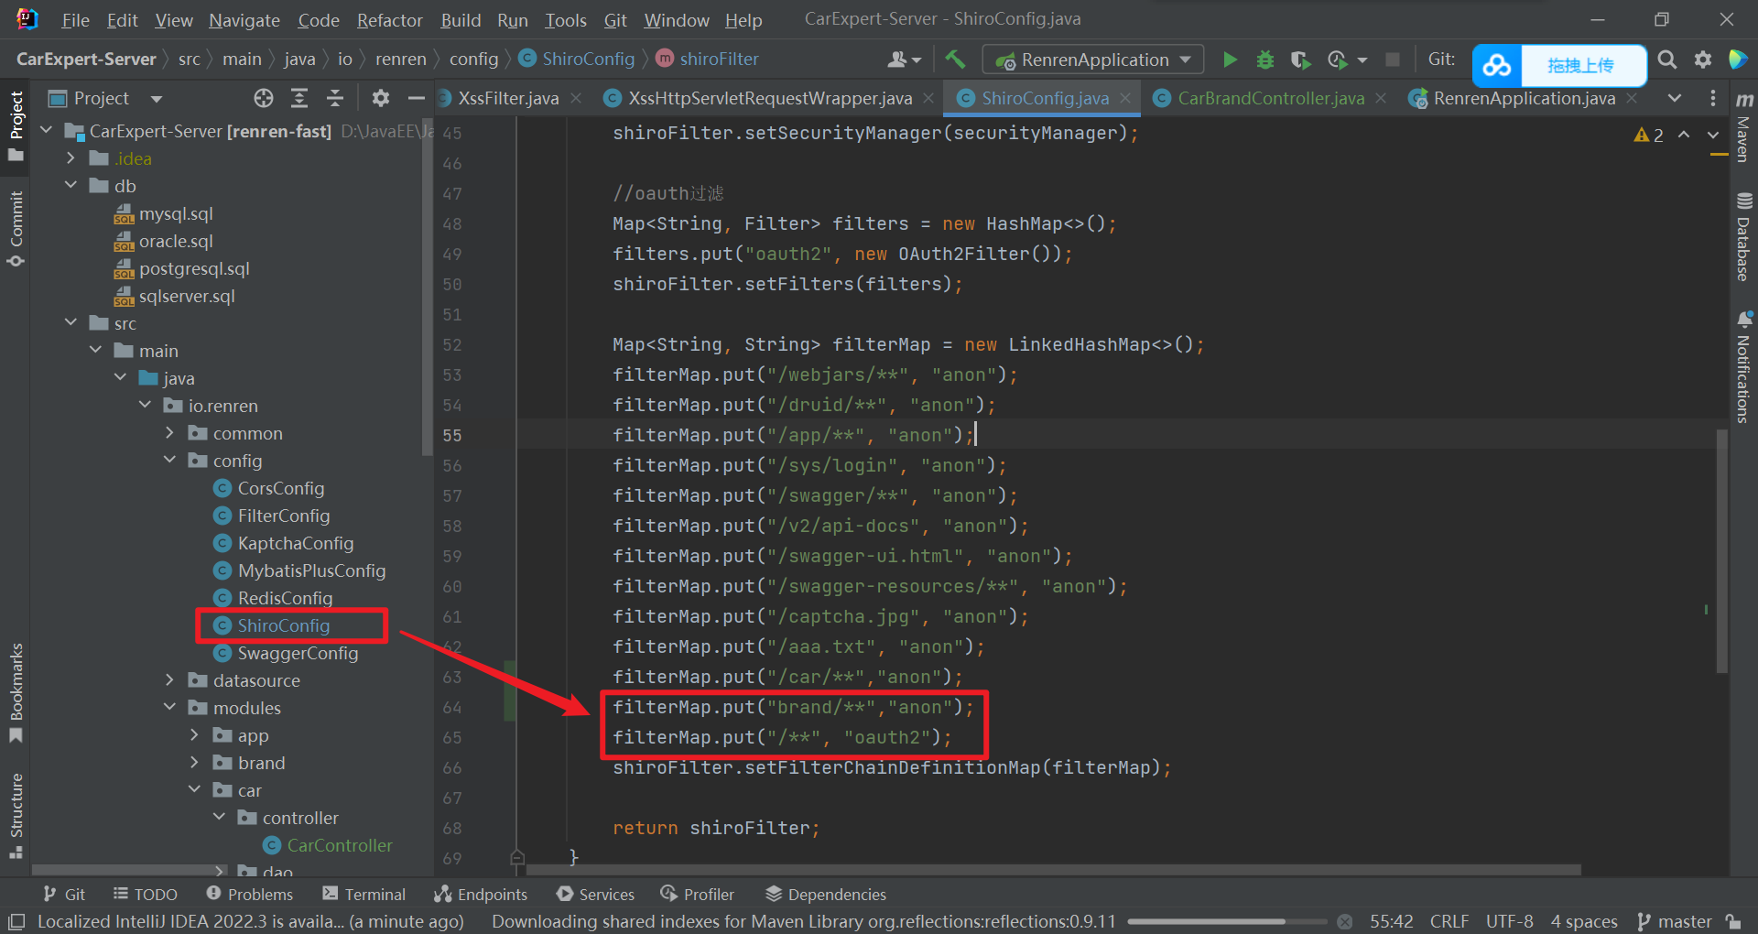Viewport: 1758px width, 934px height.
Task: Show hidden editor tabs dropdown
Action: click(x=1675, y=98)
